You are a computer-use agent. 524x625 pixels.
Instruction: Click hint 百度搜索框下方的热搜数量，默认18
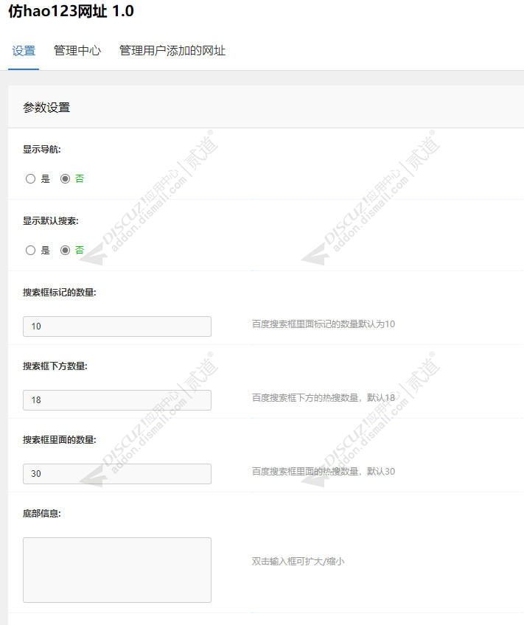(x=323, y=398)
